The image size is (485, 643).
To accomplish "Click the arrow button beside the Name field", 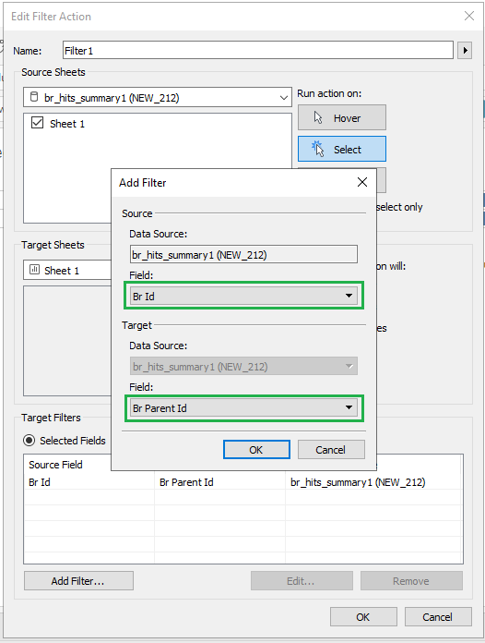I will 465,51.
